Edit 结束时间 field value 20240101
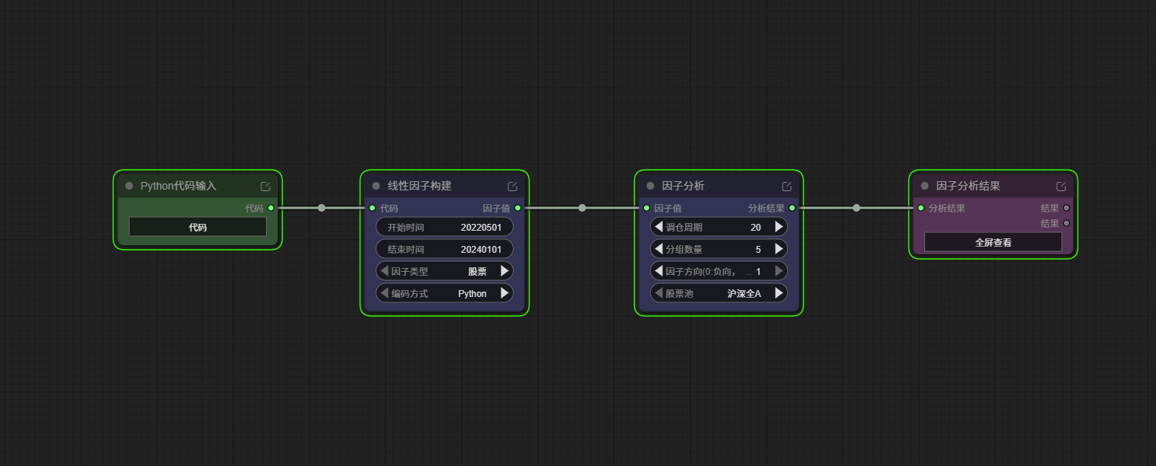 (444, 249)
